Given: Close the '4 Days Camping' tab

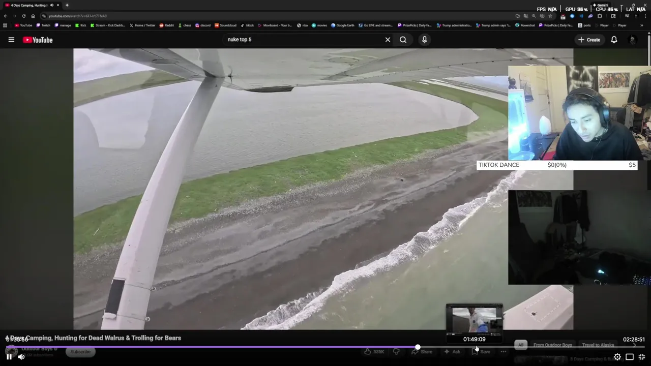Looking at the screenshot, I should point(58,5).
